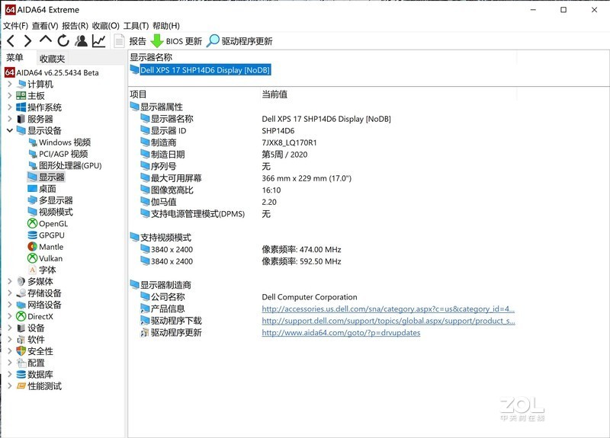Image resolution: width=610 pixels, height=438 pixels.
Task: Go back with the left arrow toolbar icon
Action: (x=11, y=41)
